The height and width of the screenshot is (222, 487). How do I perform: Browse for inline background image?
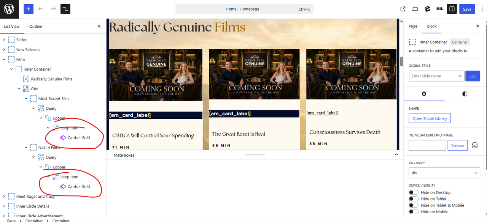tap(458, 145)
